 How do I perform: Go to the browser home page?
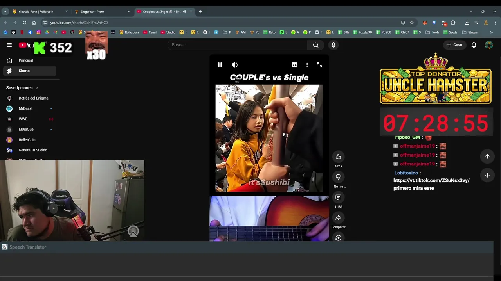click(34, 23)
